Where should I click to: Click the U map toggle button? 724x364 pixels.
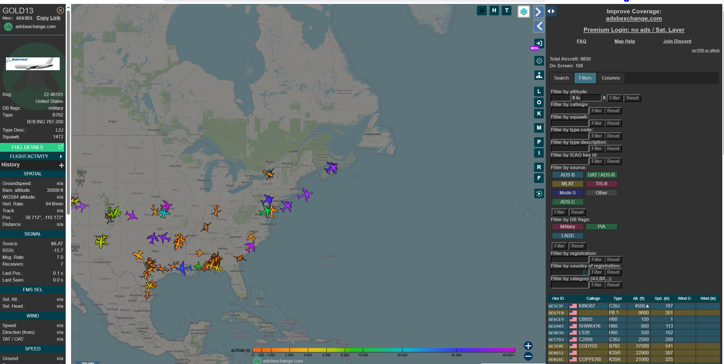coord(482,11)
